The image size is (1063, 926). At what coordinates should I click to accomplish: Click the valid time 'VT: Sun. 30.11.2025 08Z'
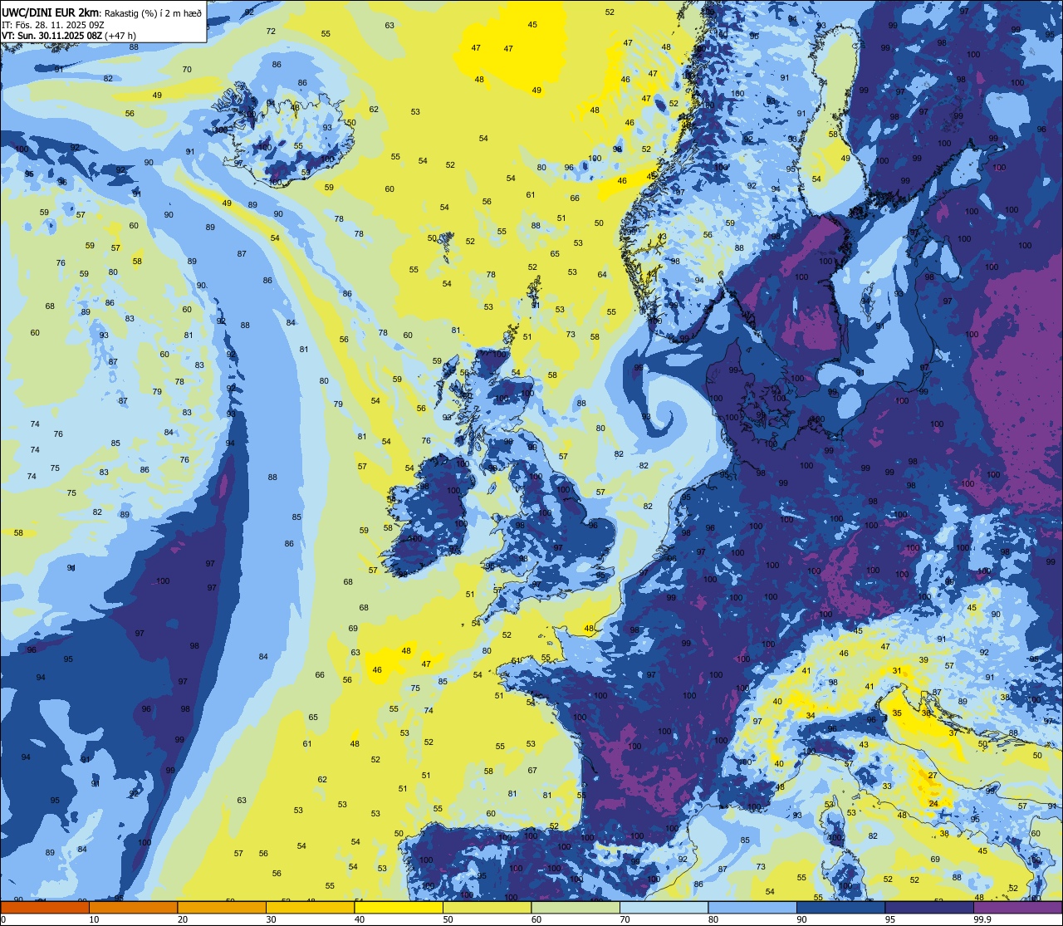51,36
